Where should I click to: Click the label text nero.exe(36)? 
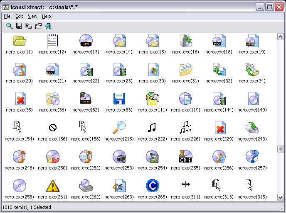(x=52, y=110)
